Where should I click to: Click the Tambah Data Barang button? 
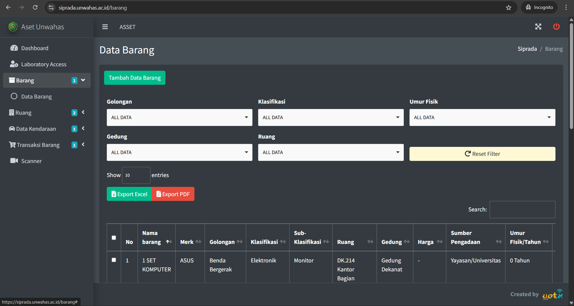[135, 78]
